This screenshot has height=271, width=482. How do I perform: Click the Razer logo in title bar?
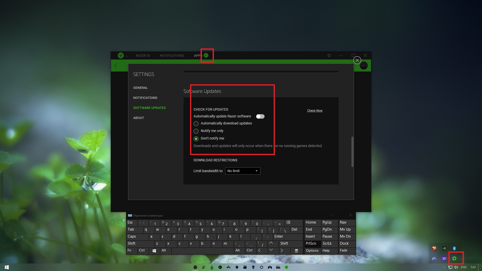121,55
